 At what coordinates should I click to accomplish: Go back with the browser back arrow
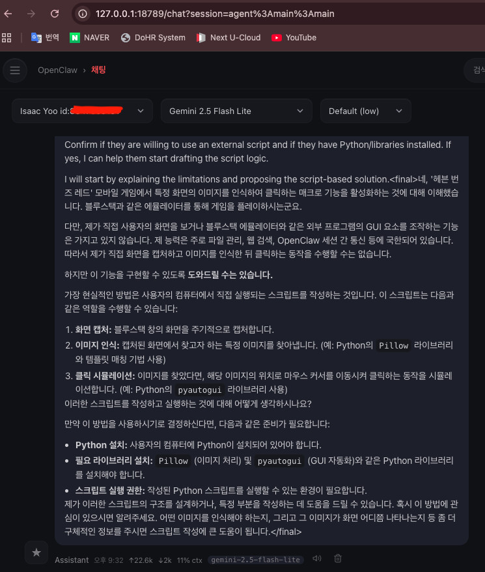8,14
